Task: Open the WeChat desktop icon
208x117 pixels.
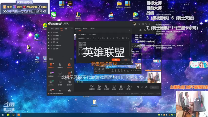Action: (54, 15)
